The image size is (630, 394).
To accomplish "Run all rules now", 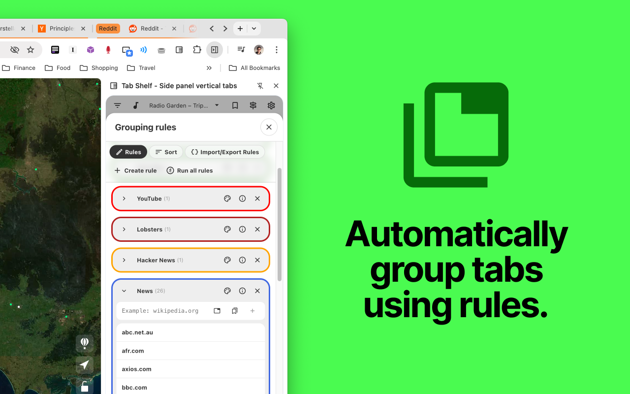I will 189,170.
